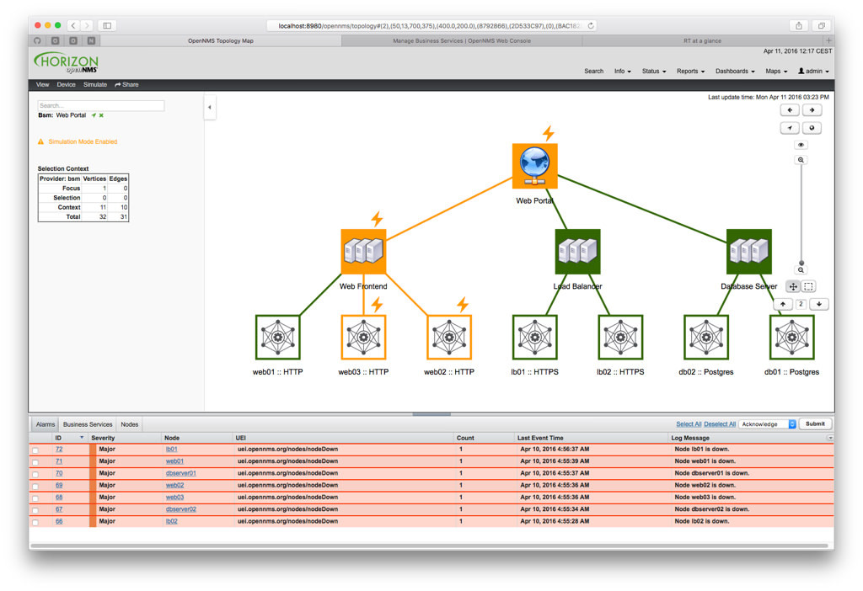Activate the pan tool with crossed arrows
Screen dimensions: 863x591
793,286
